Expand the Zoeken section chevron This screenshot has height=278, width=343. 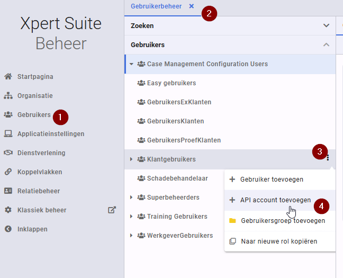click(327, 25)
